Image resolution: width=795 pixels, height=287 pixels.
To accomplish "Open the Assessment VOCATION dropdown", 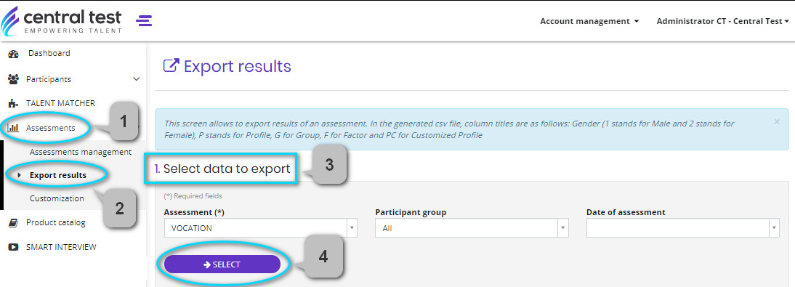I will click(x=261, y=228).
